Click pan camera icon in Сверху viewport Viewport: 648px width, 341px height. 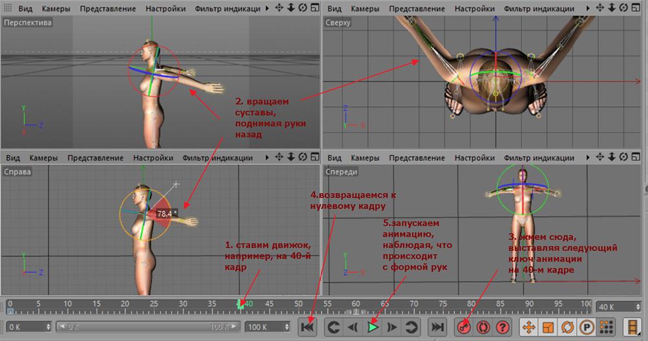click(x=600, y=7)
